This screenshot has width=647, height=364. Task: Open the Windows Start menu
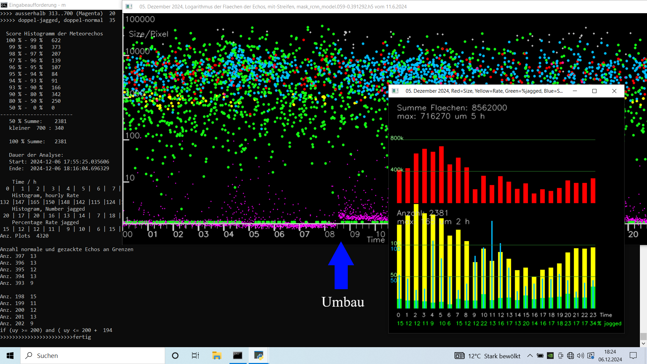point(10,356)
